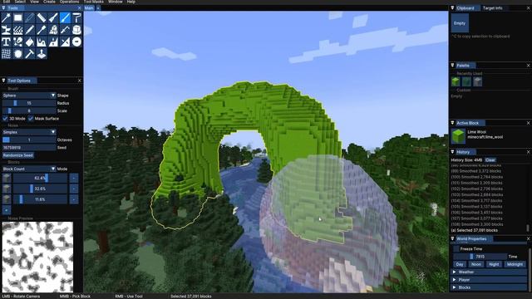Select lime wool in Recently Used palette
Screen dimensions: 532x299
pyautogui.click(x=456, y=81)
